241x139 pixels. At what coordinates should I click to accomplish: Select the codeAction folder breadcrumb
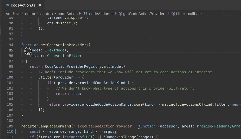coord(68,14)
